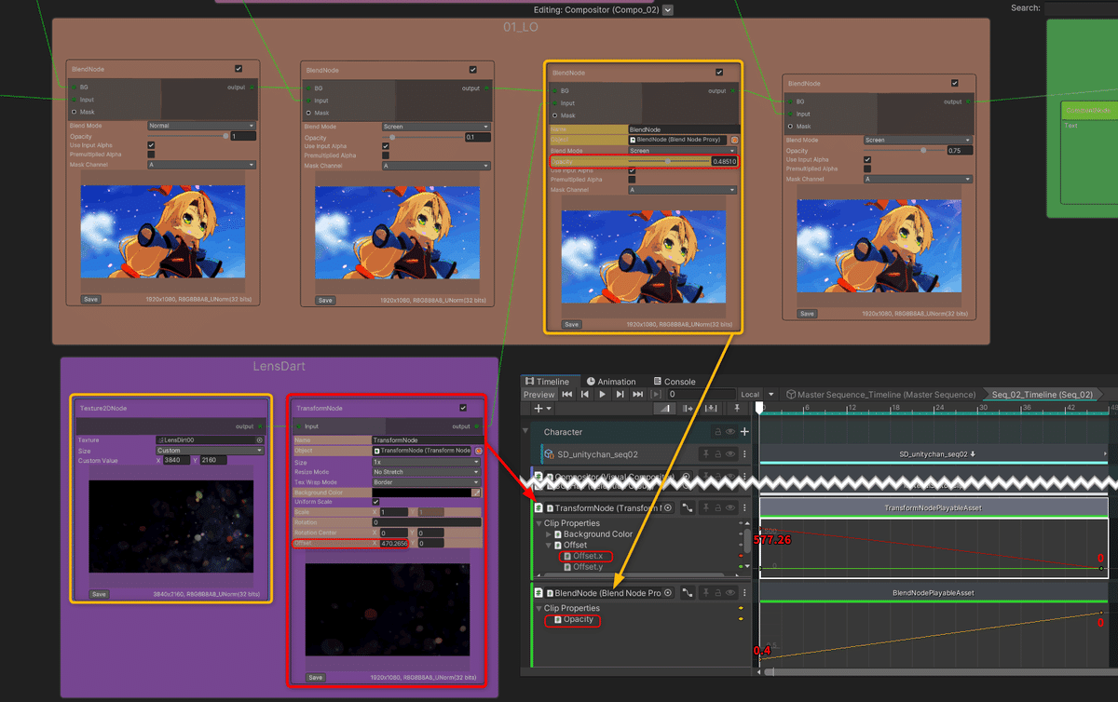Pin the SD_unitychan_seq02 track

pyautogui.click(x=707, y=454)
